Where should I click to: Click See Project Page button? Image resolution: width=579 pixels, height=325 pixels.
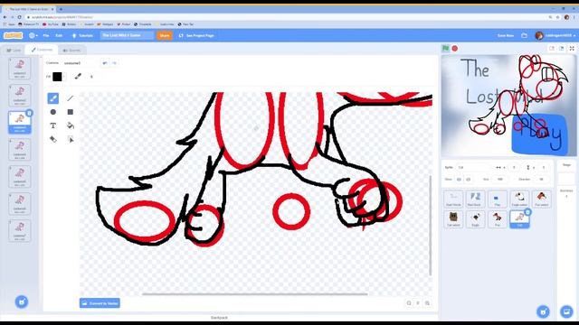pos(196,35)
